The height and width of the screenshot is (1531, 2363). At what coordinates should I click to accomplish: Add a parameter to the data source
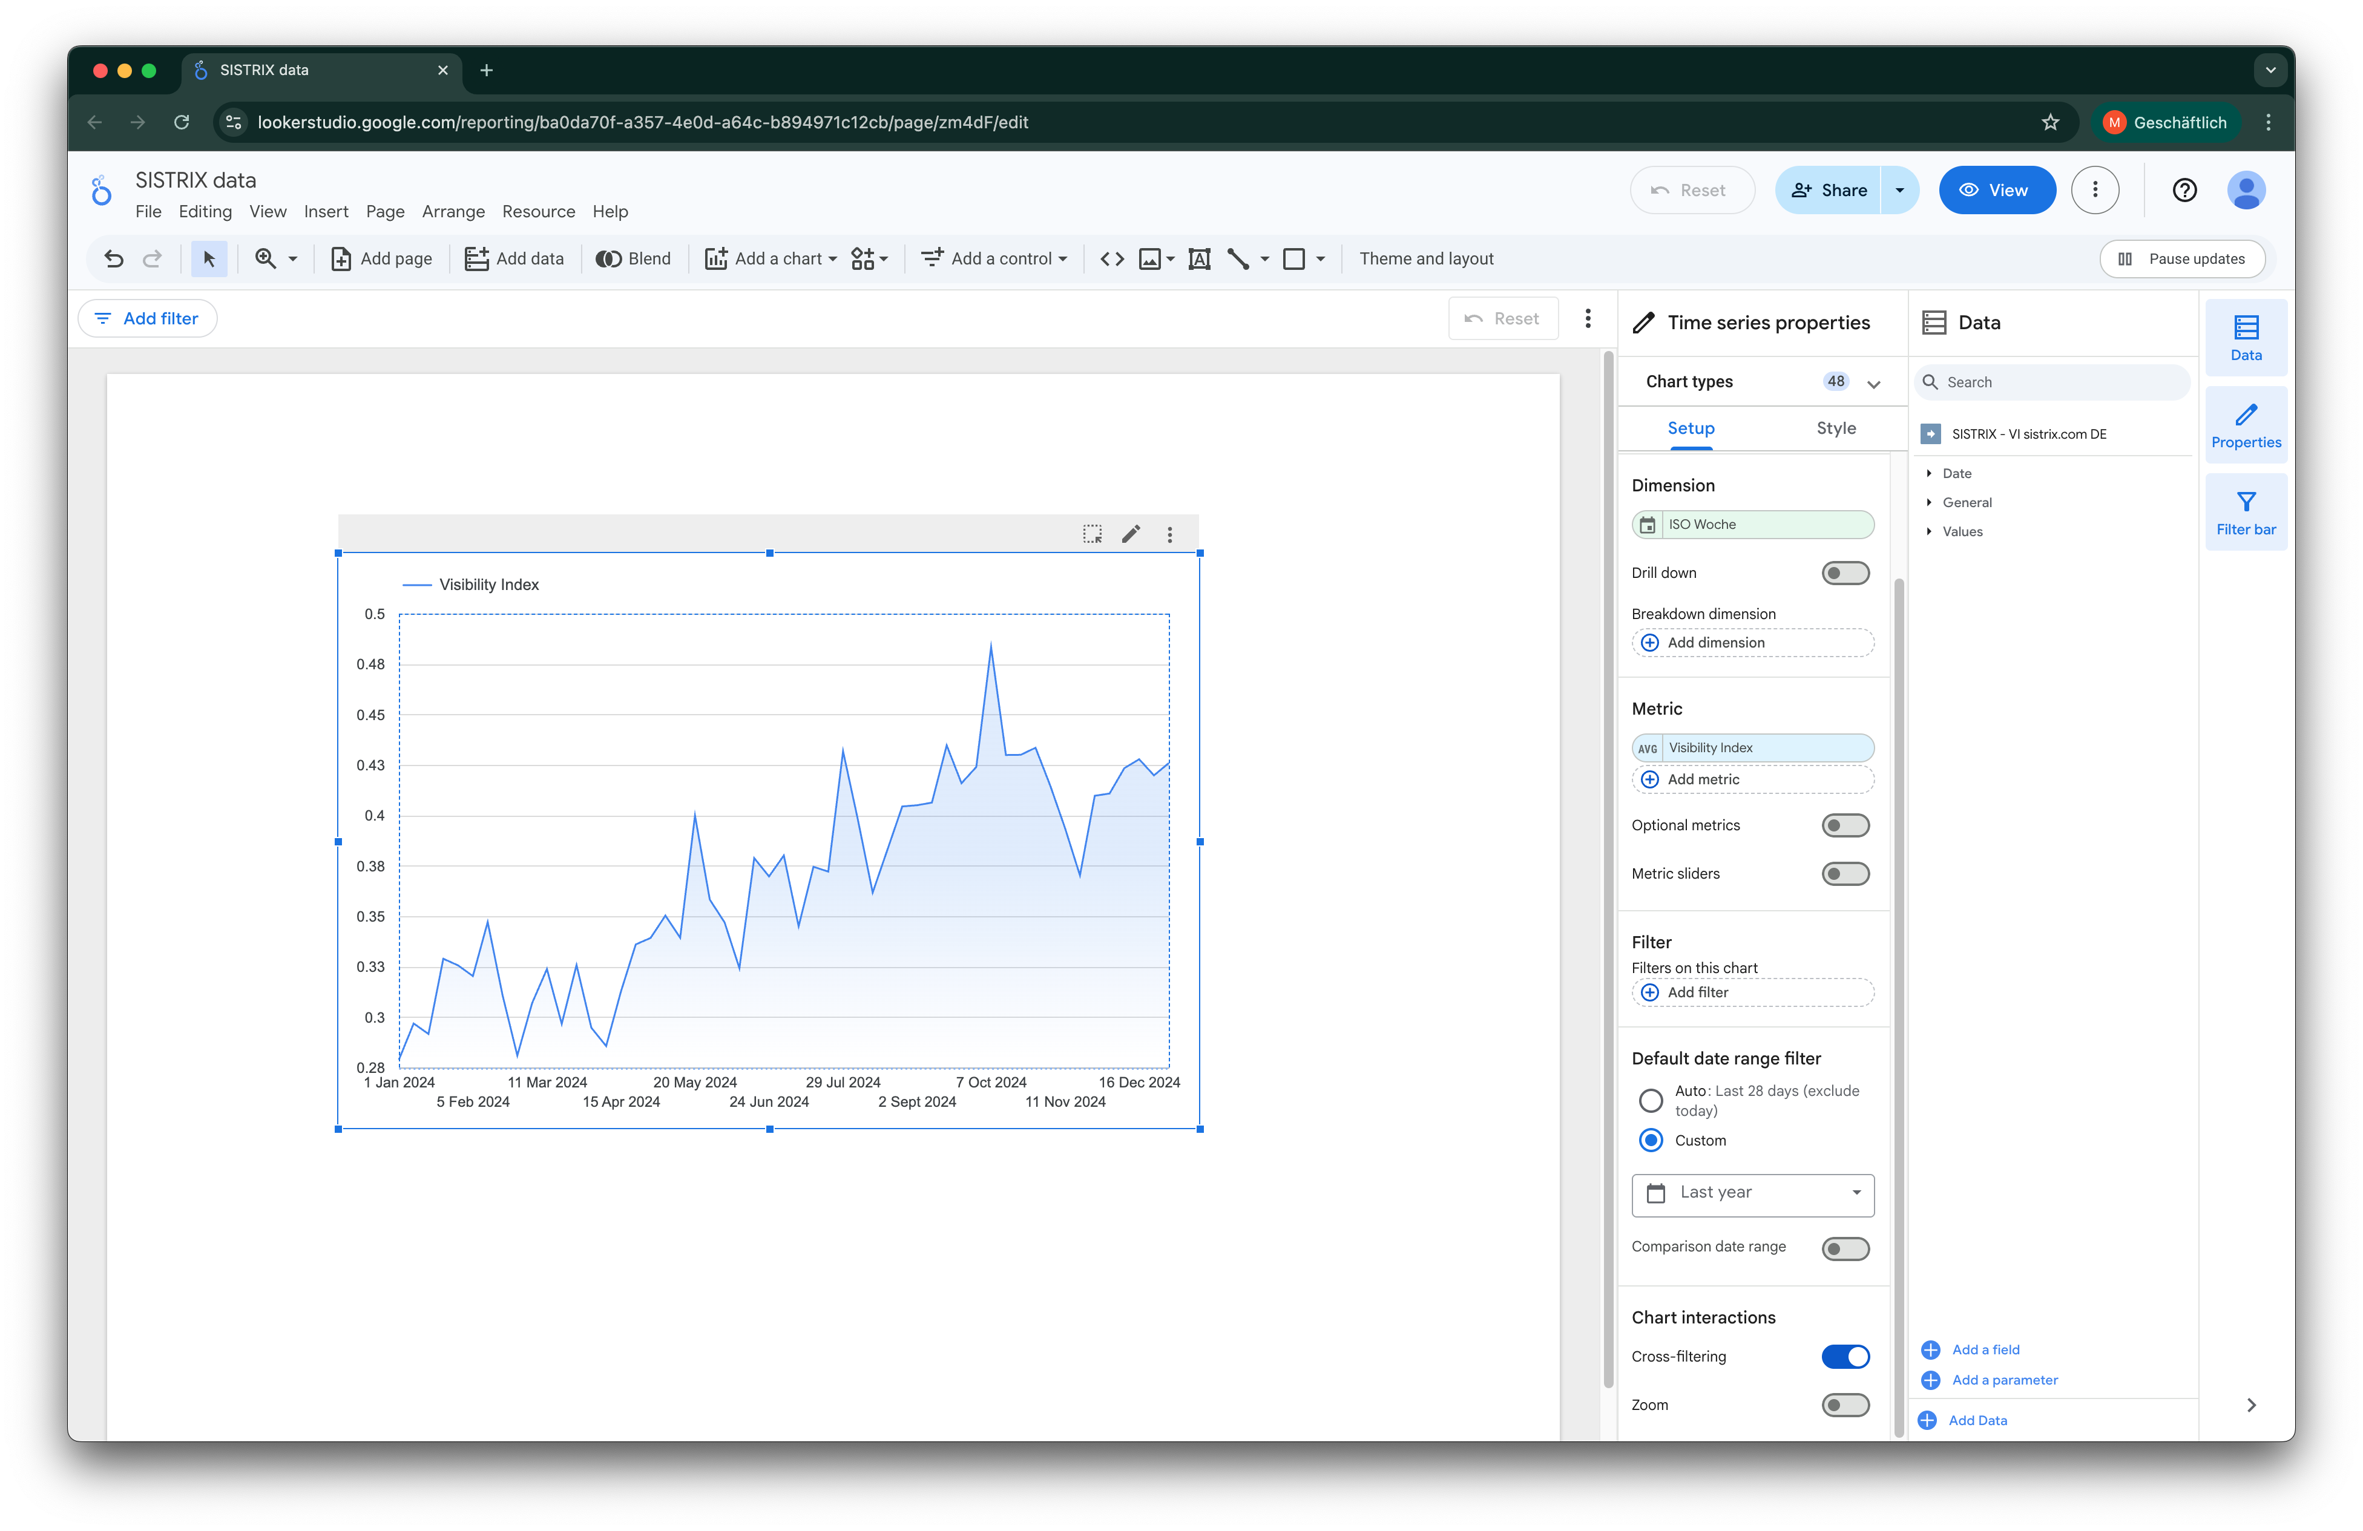pos(2005,1380)
